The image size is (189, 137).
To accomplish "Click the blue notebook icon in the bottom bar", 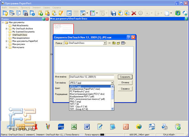I will coord(113,127).
